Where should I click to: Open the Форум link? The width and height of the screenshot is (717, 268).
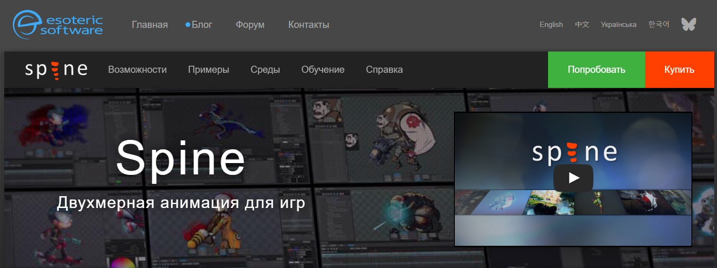[250, 25]
